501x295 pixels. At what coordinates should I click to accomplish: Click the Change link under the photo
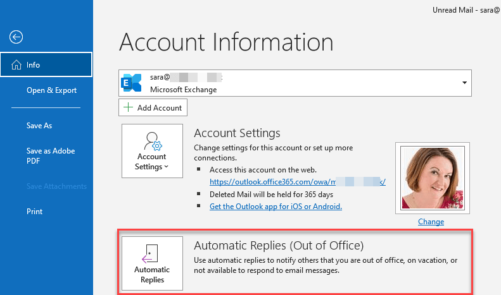(431, 222)
